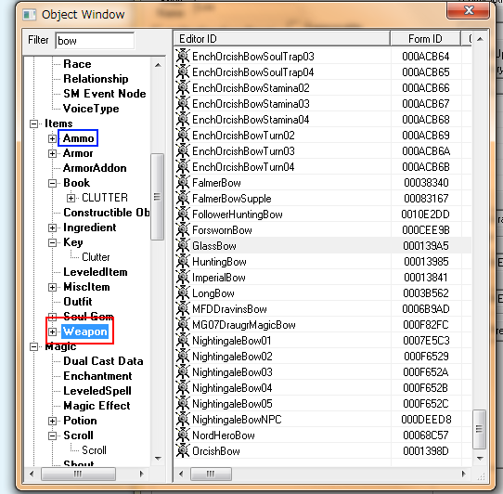Expand the Potion tree node
This screenshot has height=494, width=503.
52,421
